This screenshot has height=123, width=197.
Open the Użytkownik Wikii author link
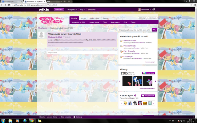(x=55, y=37)
